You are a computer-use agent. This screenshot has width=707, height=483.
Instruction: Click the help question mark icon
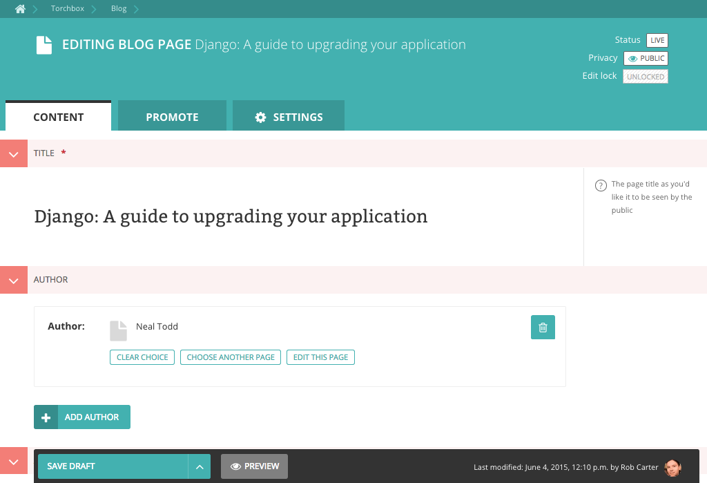click(x=601, y=185)
